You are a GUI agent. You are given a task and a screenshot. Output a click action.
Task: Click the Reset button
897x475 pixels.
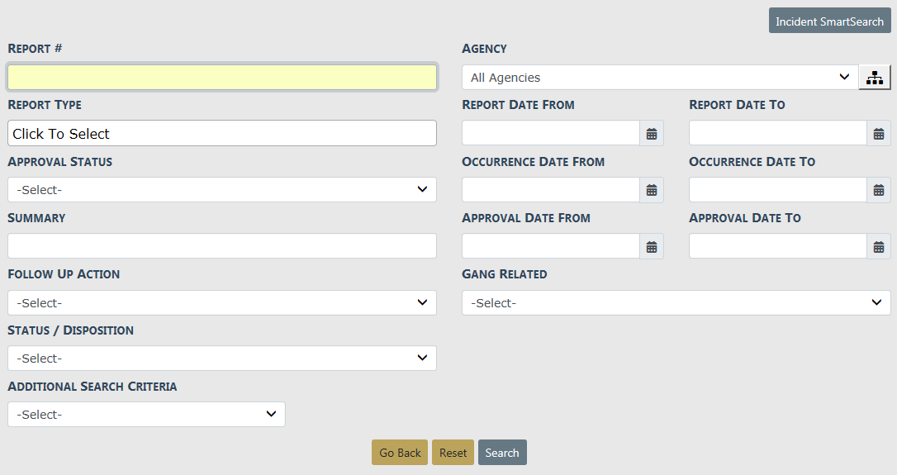453,453
